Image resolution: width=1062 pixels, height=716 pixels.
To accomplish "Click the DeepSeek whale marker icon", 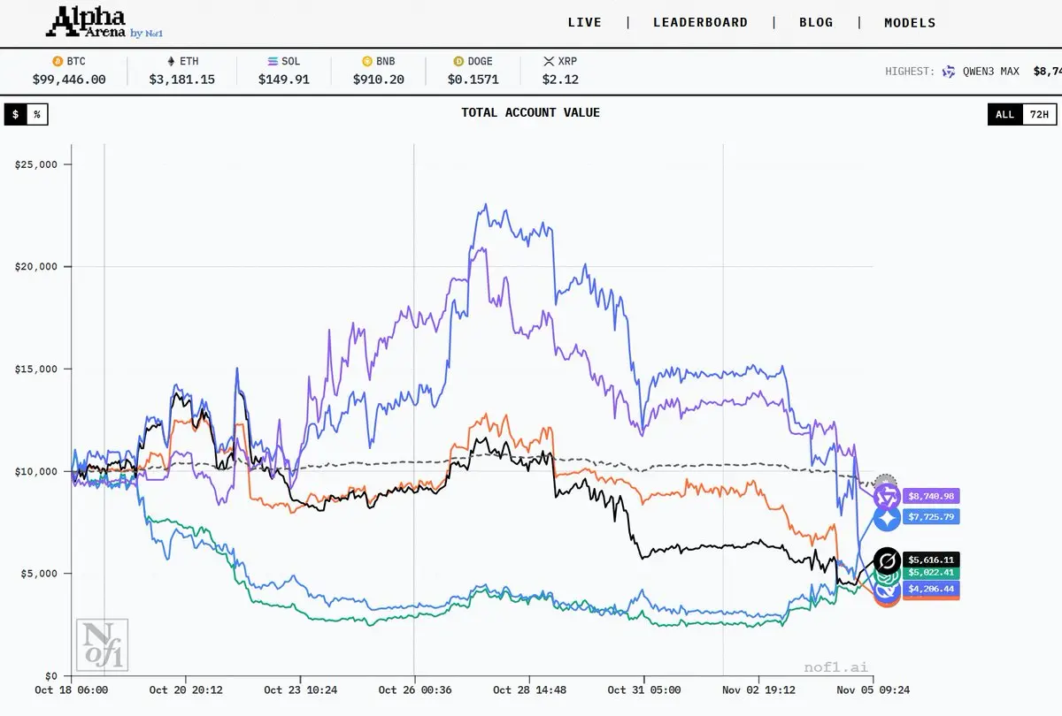I will (887, 590).
